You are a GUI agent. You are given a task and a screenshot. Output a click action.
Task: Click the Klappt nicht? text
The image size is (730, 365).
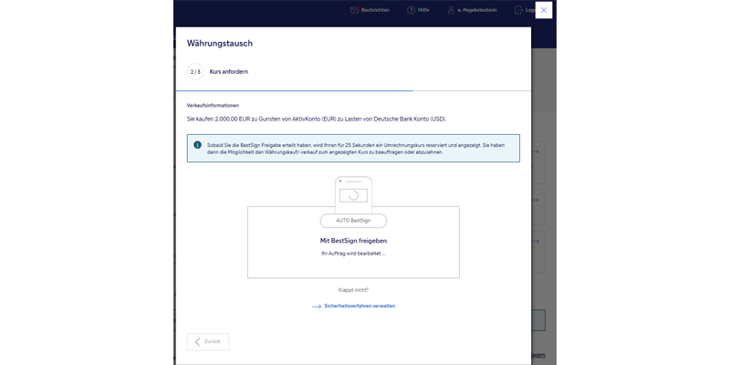353,290
